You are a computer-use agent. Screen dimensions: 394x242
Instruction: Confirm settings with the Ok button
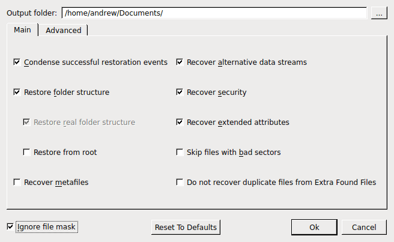tap(314, 227)
